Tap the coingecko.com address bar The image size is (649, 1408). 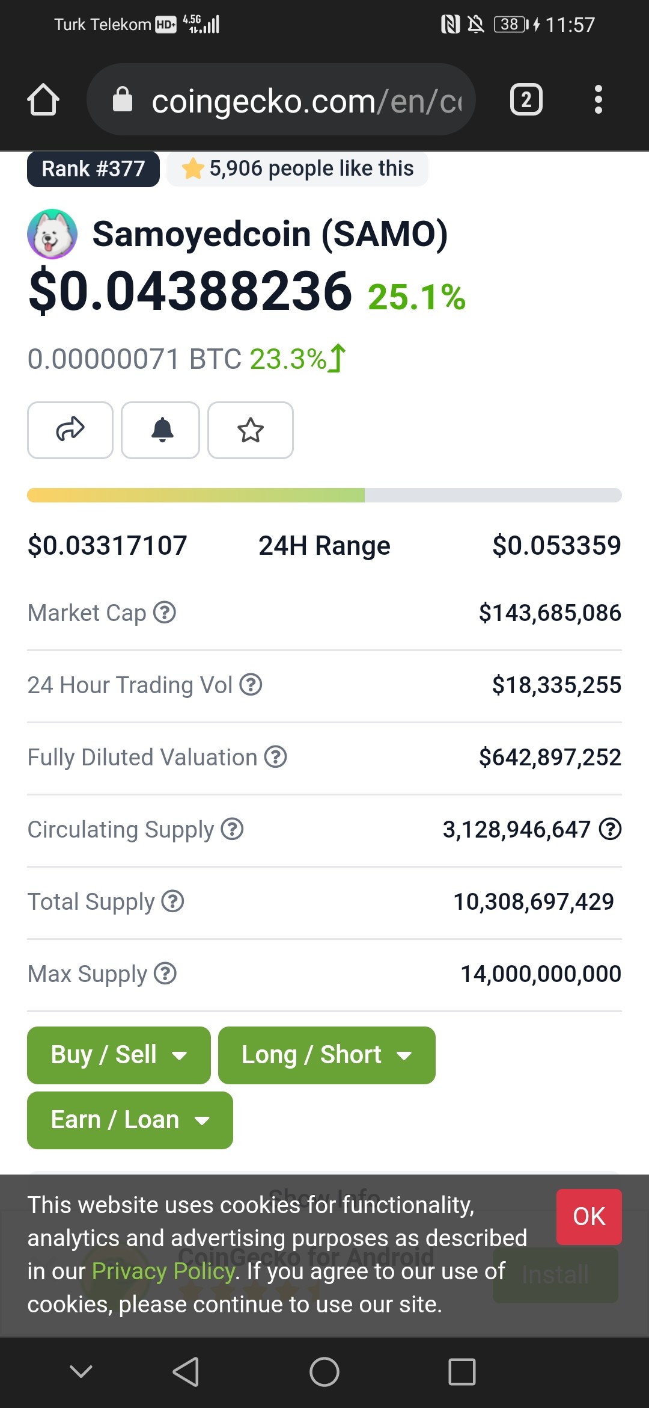[281, 99]
